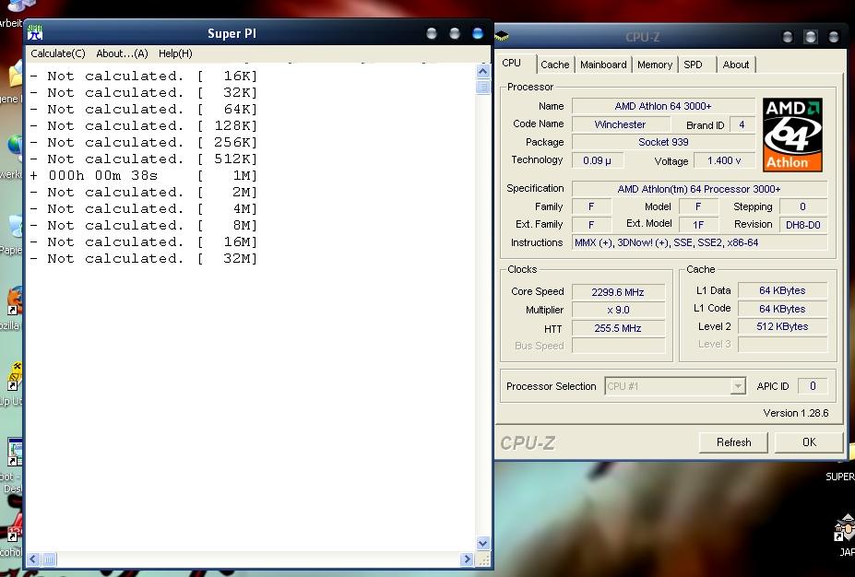Screen dimensions: 855x577
Task: Switch to the Cache tab in CPU-Z
Action: pyautogui.click(x=554, y=65)
